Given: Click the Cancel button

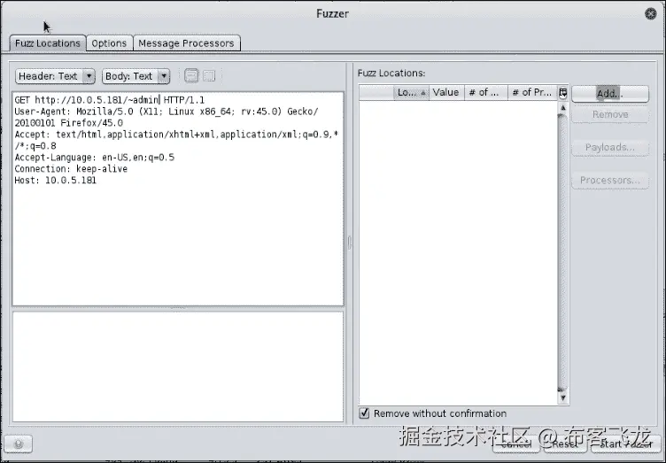Looking at the screenshot, I should click(x=516, y=444).
